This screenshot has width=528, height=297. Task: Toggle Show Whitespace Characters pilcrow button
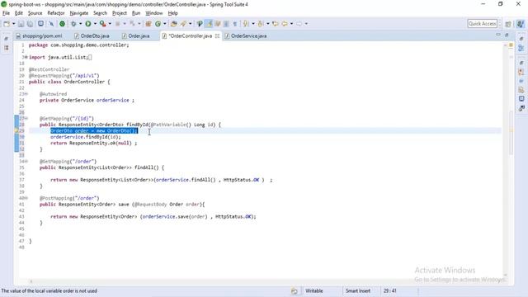pyautogui.click(x=235, y=24)
